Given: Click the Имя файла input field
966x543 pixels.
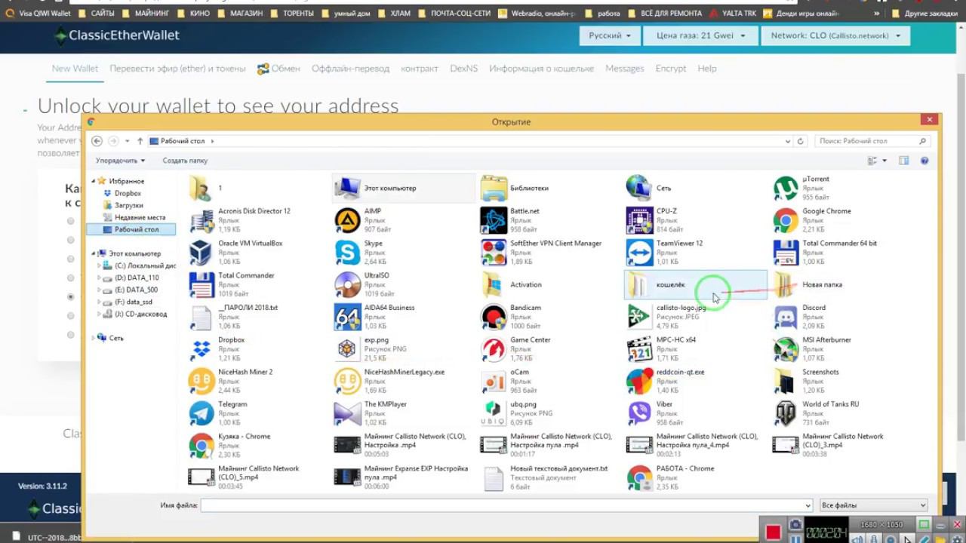Looking at the screenshot, I should (506, 505).
